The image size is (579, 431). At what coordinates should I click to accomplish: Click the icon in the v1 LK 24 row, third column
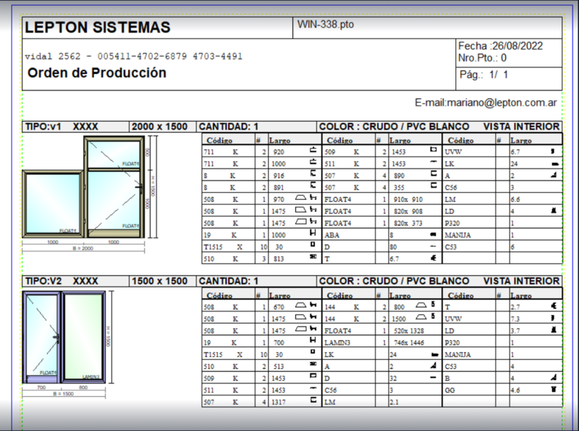click(x=554, y=164)
